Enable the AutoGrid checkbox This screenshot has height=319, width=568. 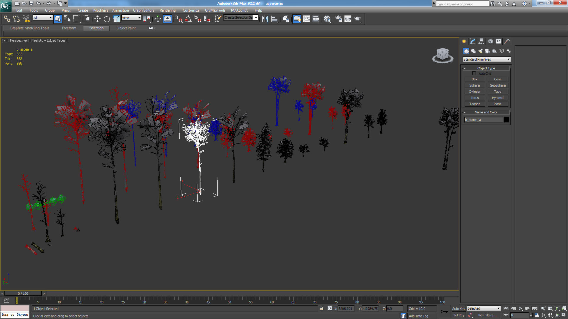coord(474,73)
